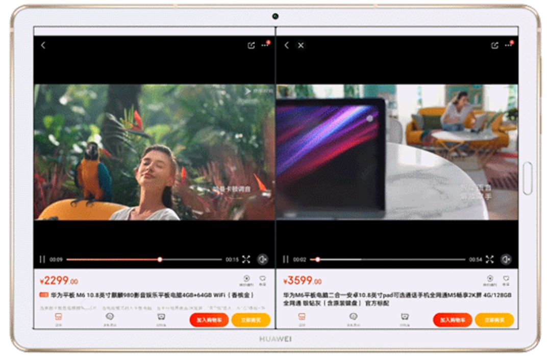Pause the right video playing at 00:02
The height and width of the screenshot is (356, 551).
click(286, 260)
